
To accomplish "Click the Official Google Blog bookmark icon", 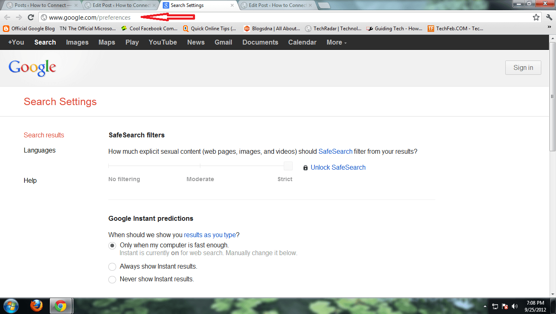I will (x=5, y=28).
